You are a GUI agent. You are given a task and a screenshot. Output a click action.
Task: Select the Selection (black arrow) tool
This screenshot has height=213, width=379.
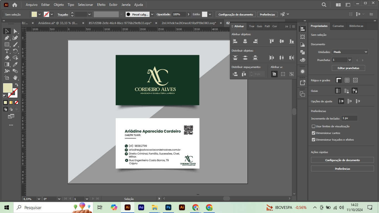[7, 31]
